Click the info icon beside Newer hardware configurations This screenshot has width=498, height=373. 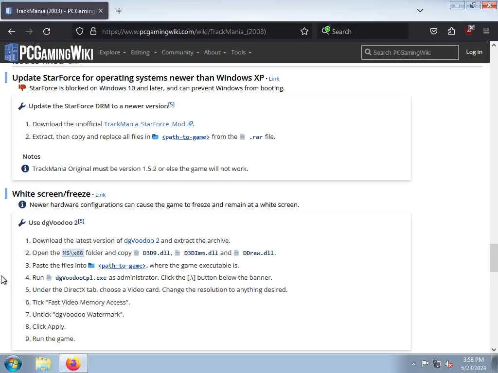tap(22, 204)
